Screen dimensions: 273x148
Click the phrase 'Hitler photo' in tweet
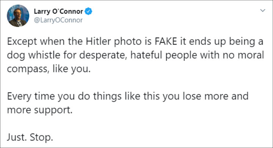(x=113, y=42)
